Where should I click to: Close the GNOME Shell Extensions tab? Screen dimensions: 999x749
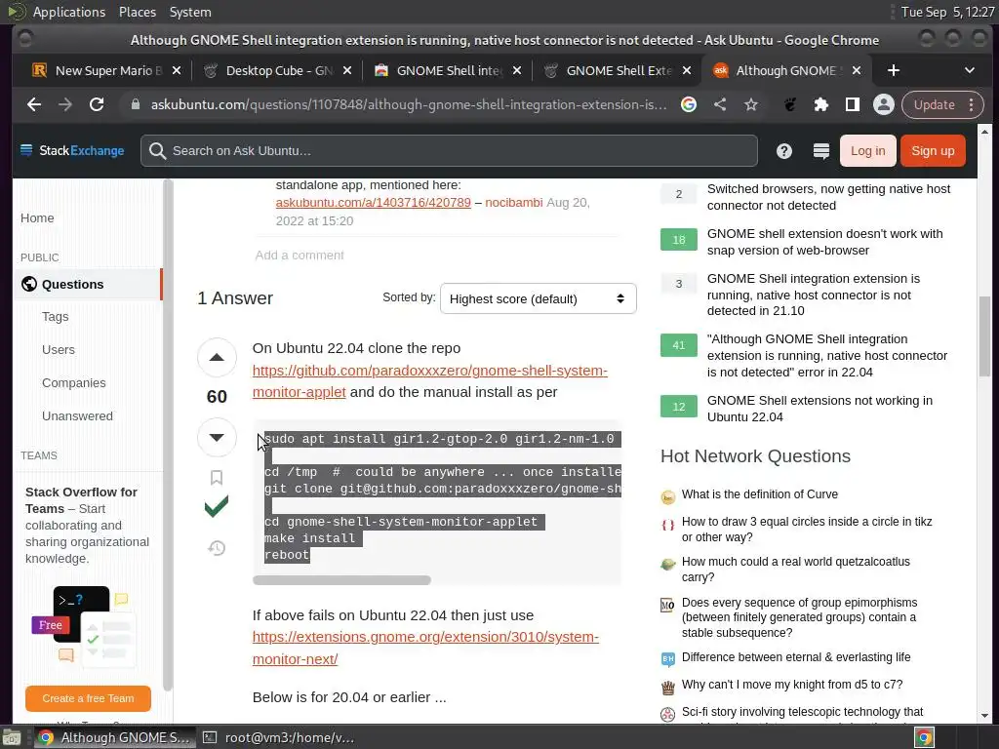686,70
